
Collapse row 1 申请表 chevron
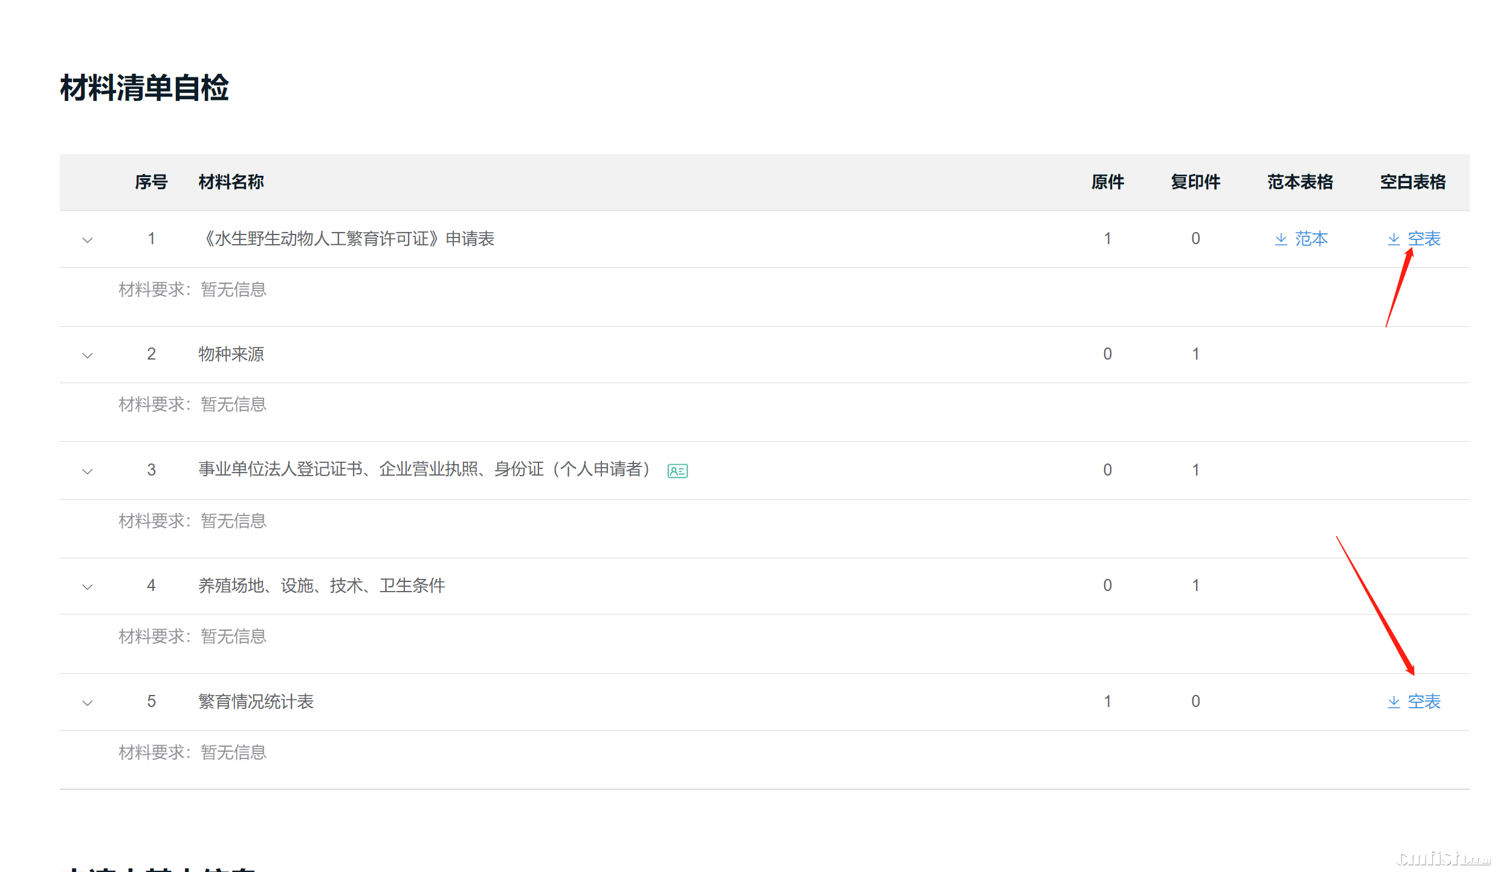click(88, 240)
